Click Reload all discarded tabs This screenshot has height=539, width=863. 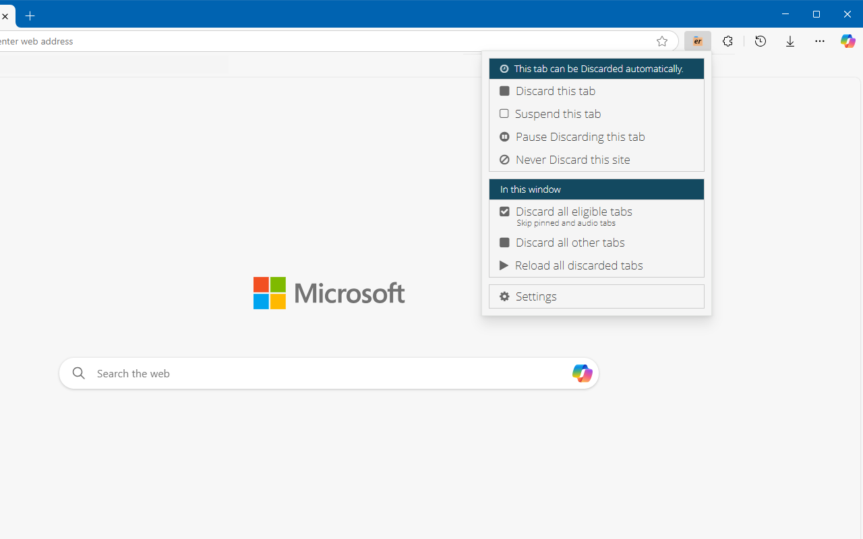tap(597, 265)
